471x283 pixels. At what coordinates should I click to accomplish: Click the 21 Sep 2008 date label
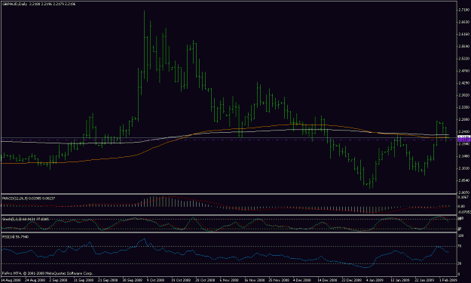coord(108,280)
